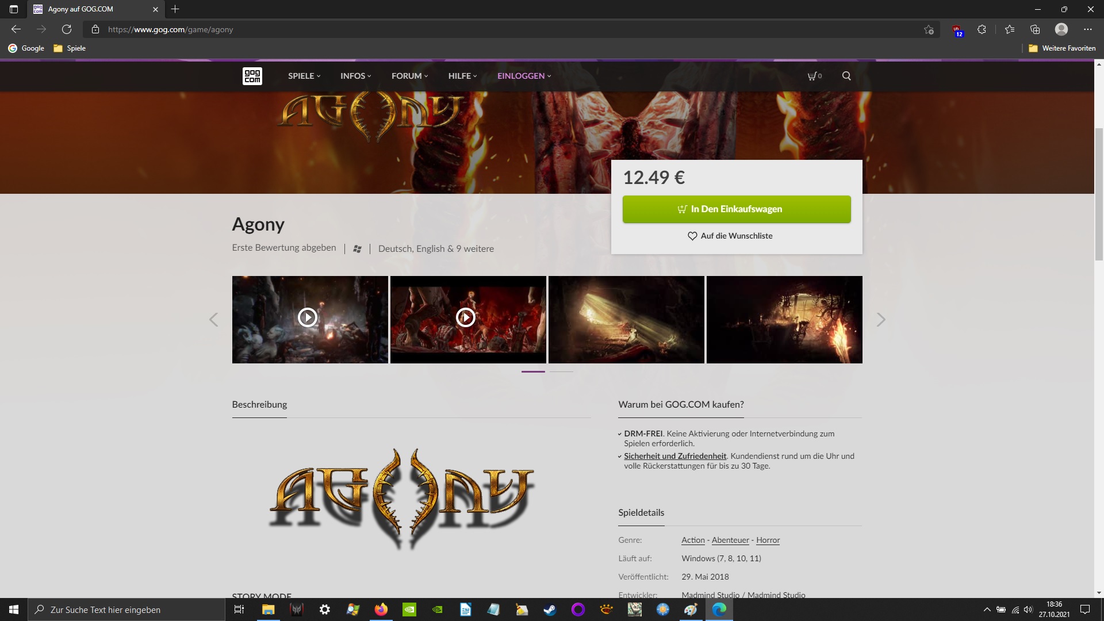Open browser Collections icon
1104x621 pixels.
click(1035, 29)
